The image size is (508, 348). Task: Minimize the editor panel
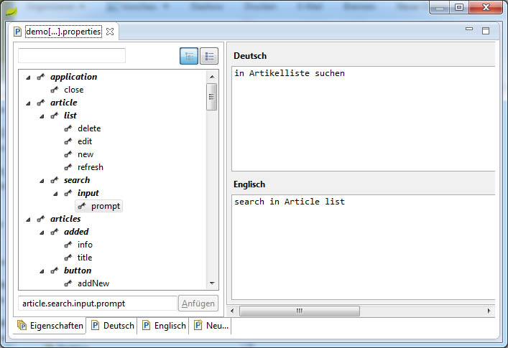point(469,29)
